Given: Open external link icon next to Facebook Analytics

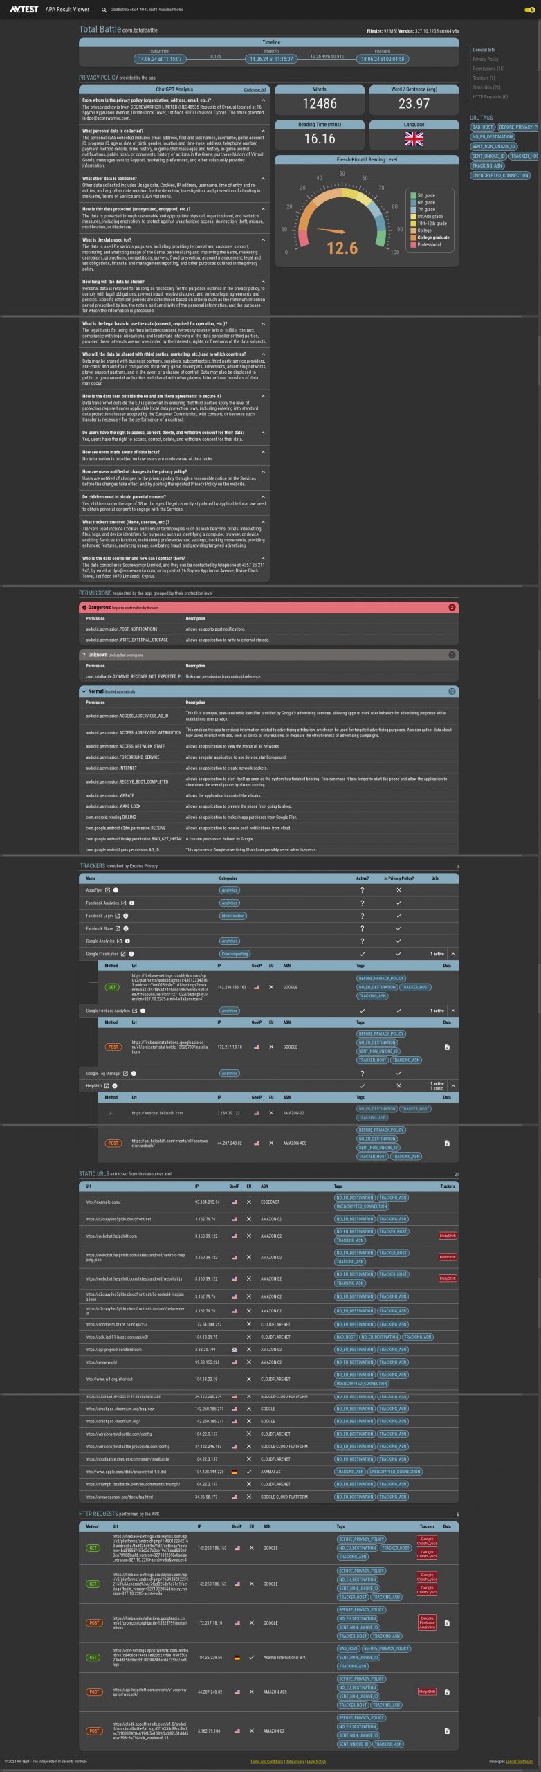Looking at the screenshot, I should pyautogui.click(x=124, y=903).
